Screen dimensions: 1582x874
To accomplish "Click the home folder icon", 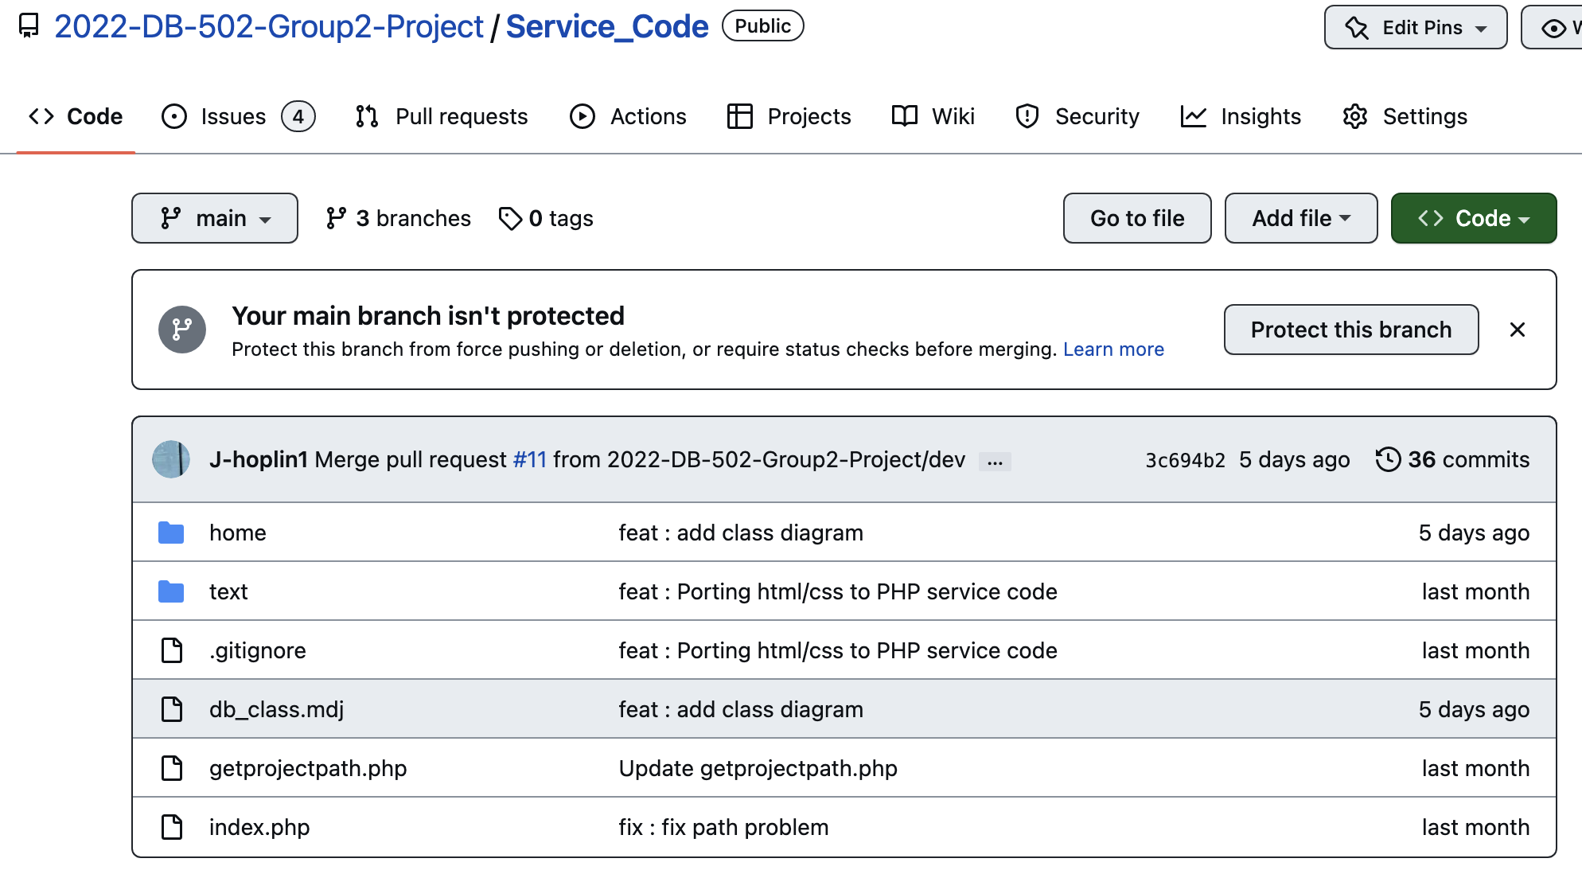I will click(x=171, y=533).
